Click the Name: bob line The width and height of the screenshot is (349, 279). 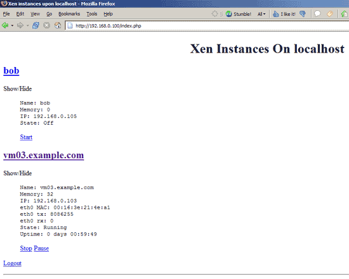point(35,103)
